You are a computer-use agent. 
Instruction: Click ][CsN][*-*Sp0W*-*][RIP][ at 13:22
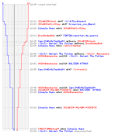[x=80, y=108]
